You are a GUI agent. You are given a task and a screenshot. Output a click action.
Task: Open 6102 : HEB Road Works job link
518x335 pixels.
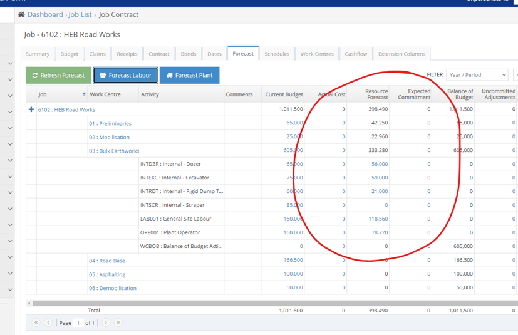(x=66, y=109)
